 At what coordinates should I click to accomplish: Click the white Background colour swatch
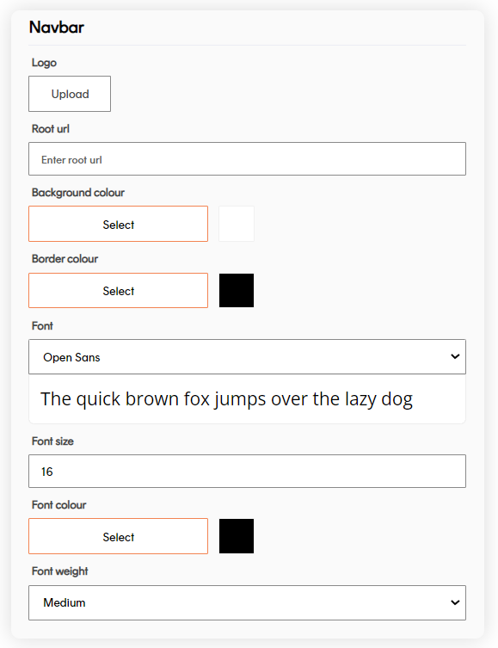point(237,224)
